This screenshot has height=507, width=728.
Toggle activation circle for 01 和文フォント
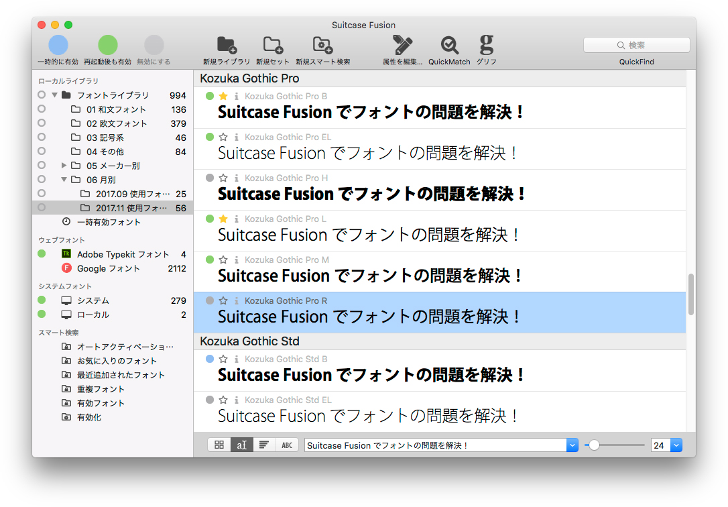click(x=42, y=109)
